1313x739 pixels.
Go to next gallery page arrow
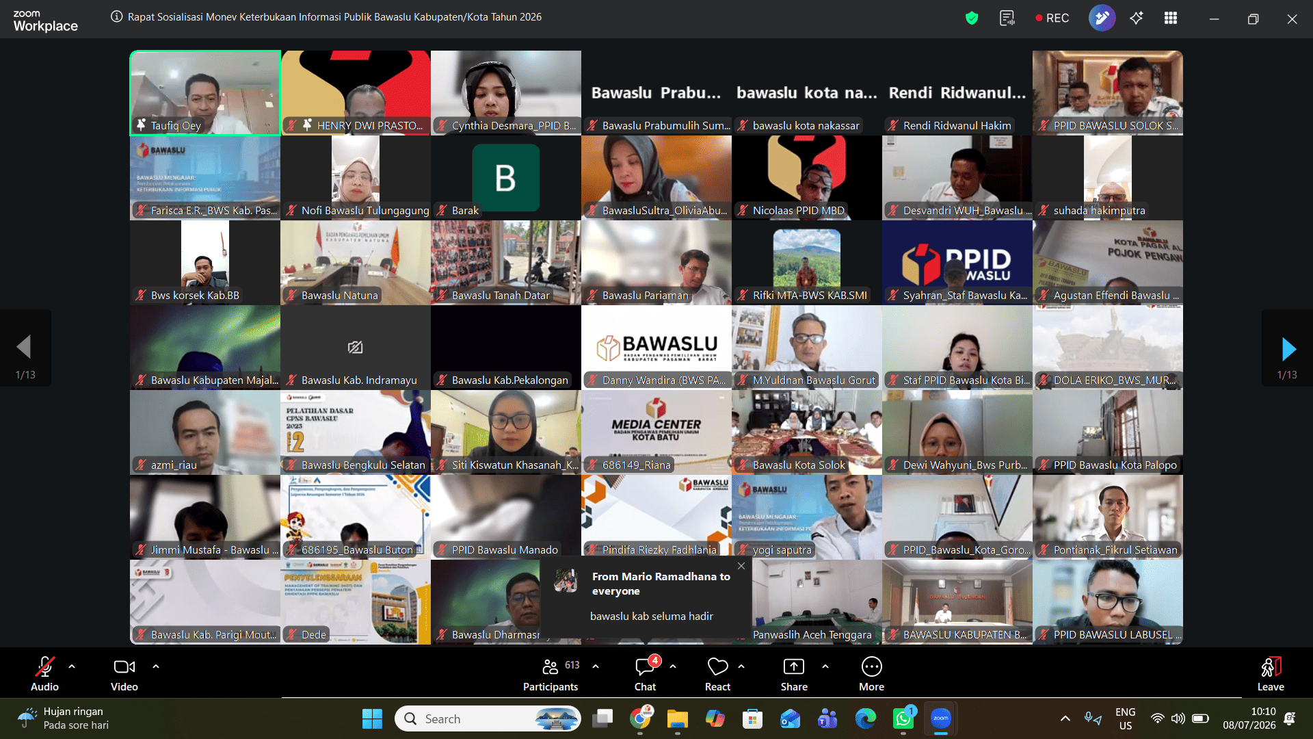coord(1288,349)
